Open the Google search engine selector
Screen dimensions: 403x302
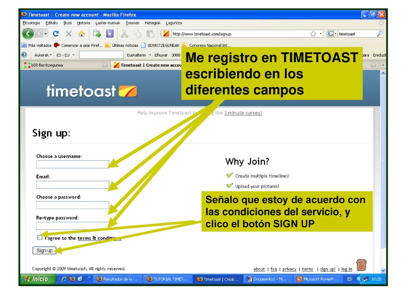pyautogui.click(x=332, y=34)
